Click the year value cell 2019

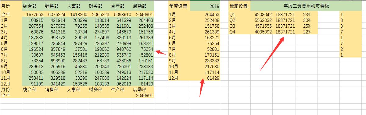[205, 6]
